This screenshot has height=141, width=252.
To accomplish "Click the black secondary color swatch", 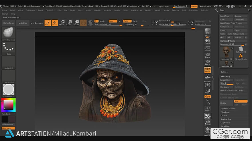I will [x=5, y=119].
